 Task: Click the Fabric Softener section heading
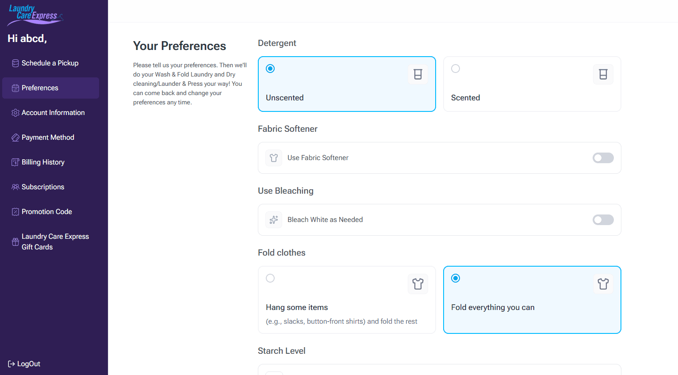(x=287, y=129)
